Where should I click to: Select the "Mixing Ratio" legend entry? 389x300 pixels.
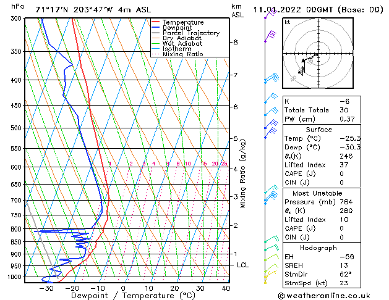[x=183, y=54]
